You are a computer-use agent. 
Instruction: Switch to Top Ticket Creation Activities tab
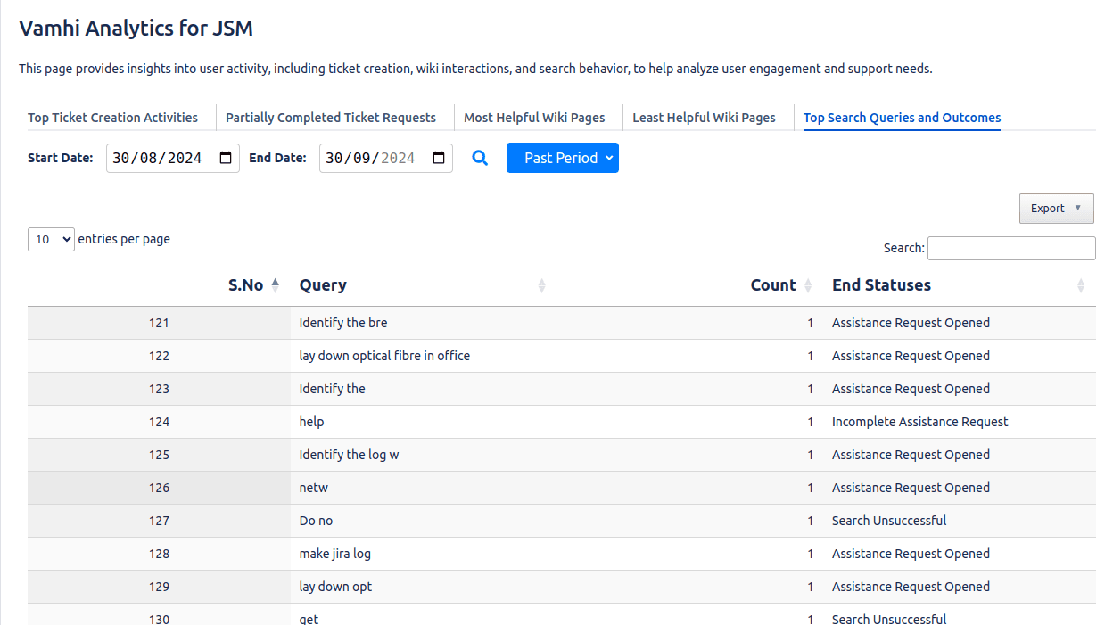[x=113, y=117]
